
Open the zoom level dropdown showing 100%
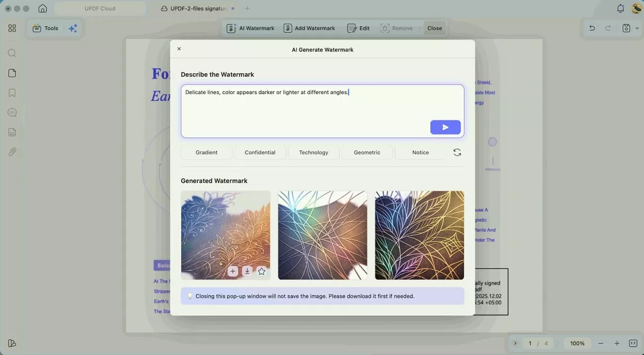(x=577, y=343)
